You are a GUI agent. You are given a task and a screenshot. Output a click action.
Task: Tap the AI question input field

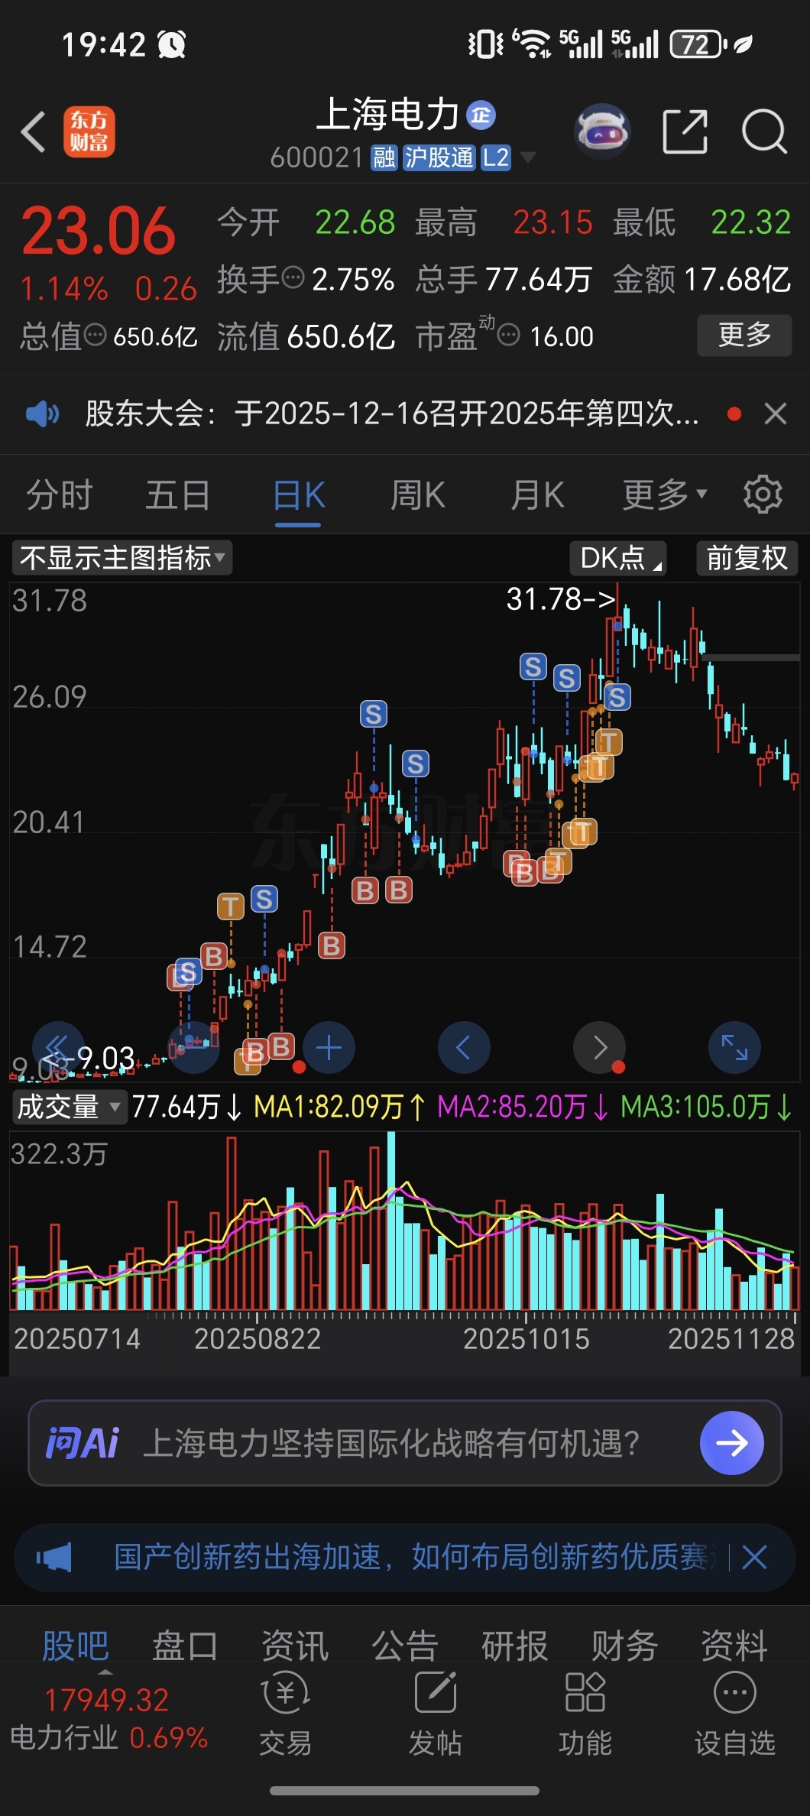click(405, 1443)
